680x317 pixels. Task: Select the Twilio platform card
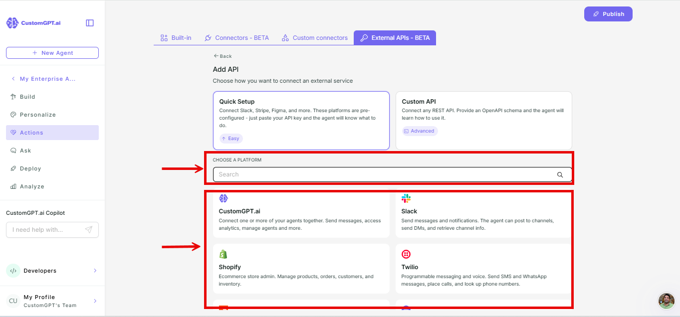tap(483, 269)
